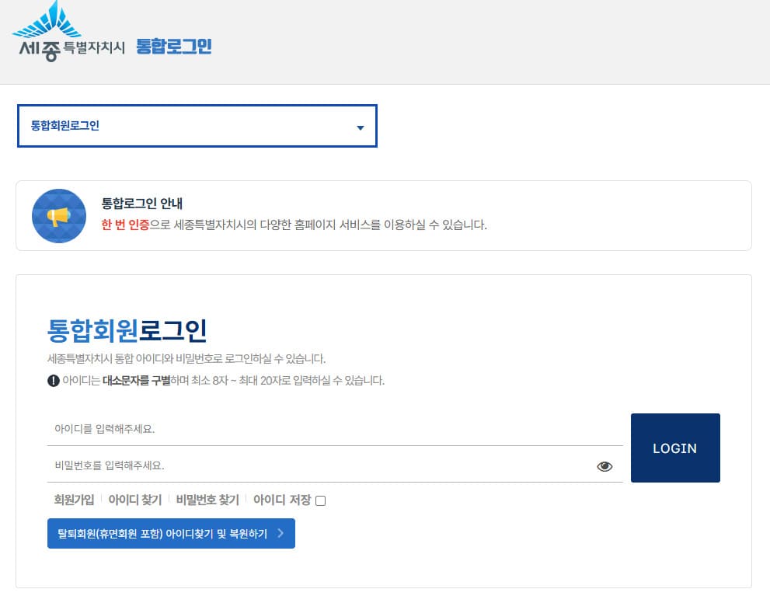The height and width of the screenshot is (596, 770).
Task: Click the eye icon in password field
Action: (605, 465)
